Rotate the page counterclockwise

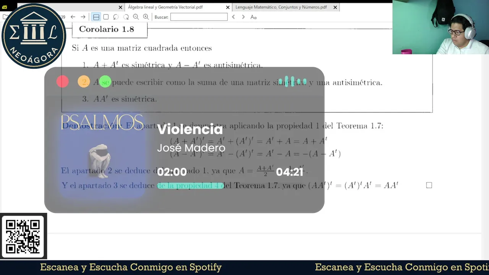(x=116, y=17)
